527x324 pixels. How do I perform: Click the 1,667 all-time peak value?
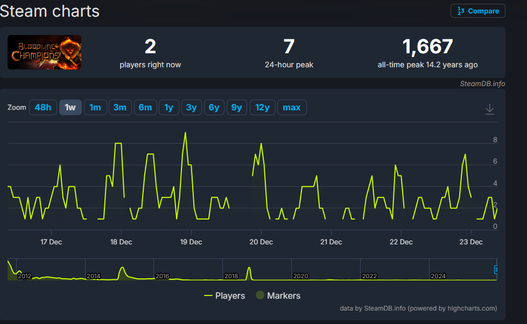coord(427,46)
